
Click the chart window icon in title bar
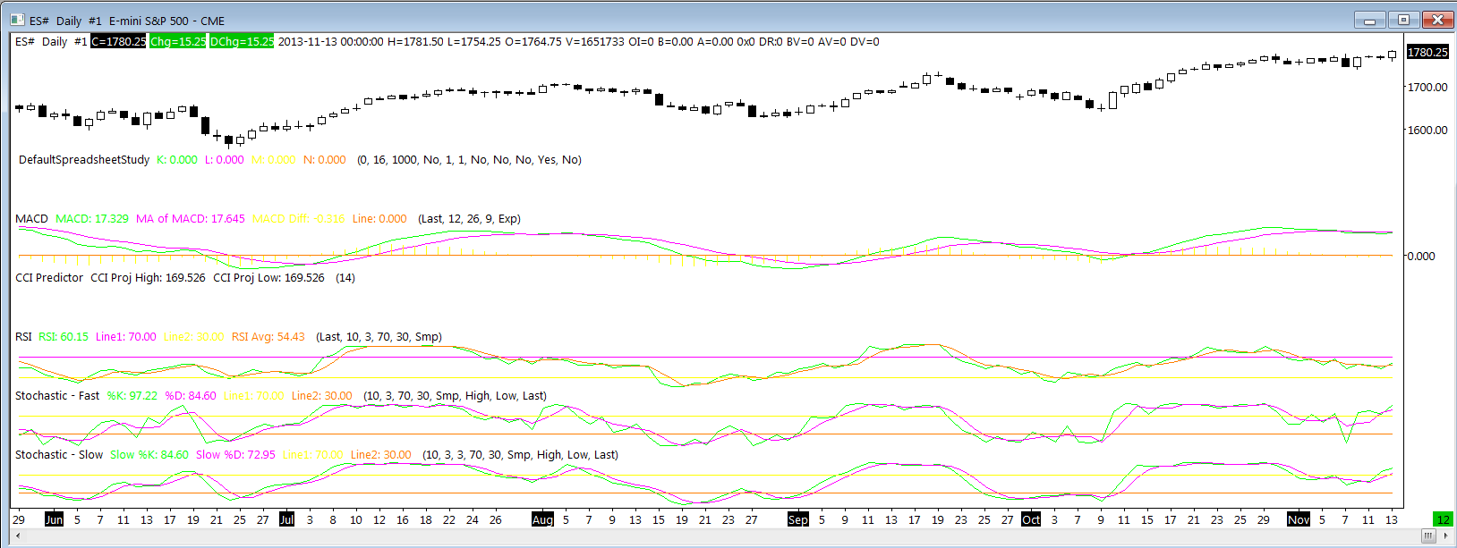click(16, 20)
